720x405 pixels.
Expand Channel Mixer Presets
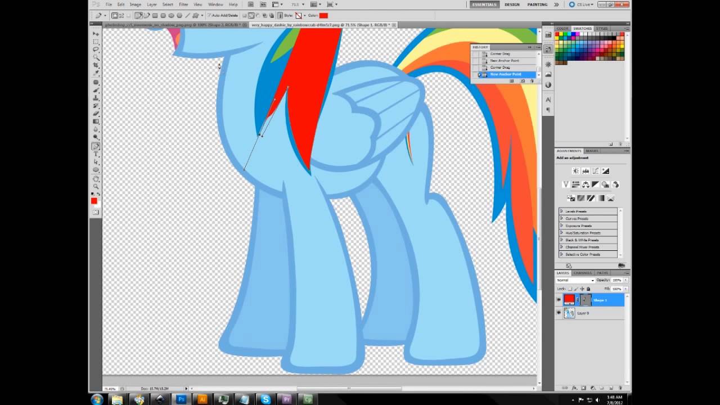(561, 247)
